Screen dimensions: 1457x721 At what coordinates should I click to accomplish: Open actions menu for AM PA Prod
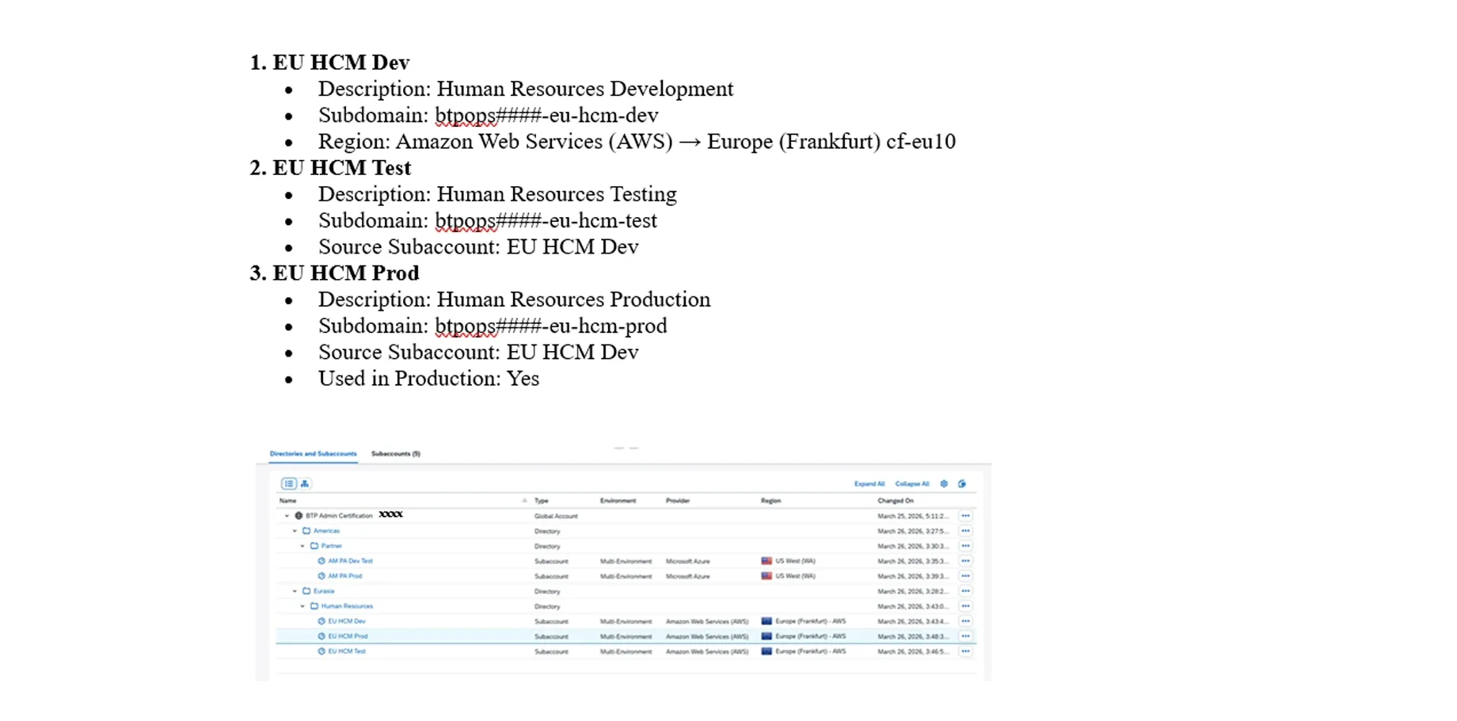point(965,576)
